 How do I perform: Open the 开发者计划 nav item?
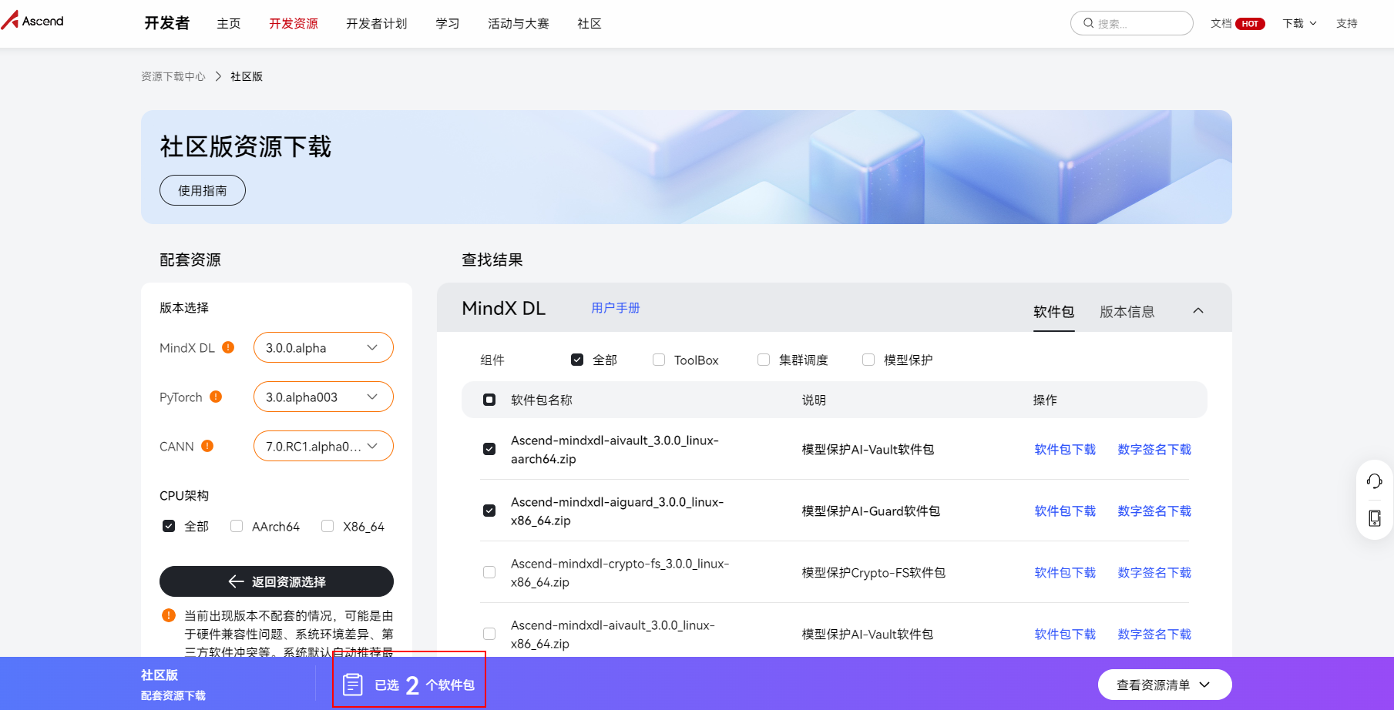click(x=377, y=24)
